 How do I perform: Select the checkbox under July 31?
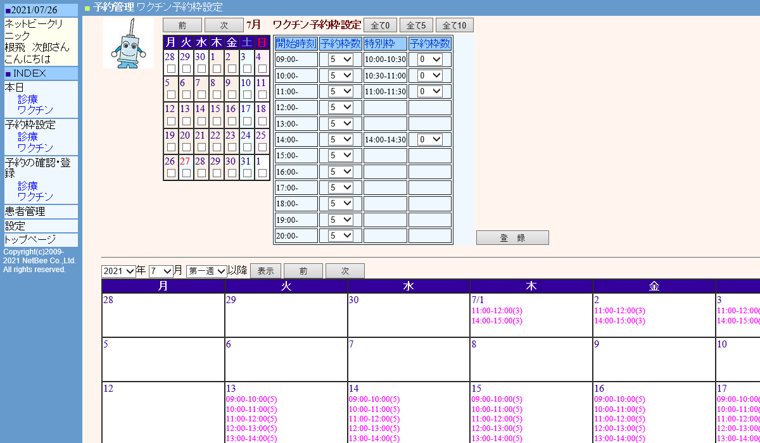point(247,173)
